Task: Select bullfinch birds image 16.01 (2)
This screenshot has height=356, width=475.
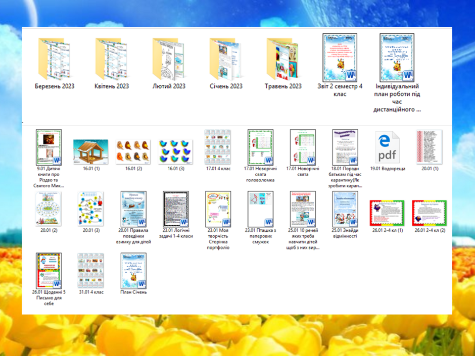Action: coord(133,152)
